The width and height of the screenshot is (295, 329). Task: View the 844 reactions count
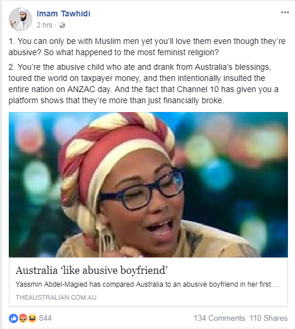coord(45,318)
